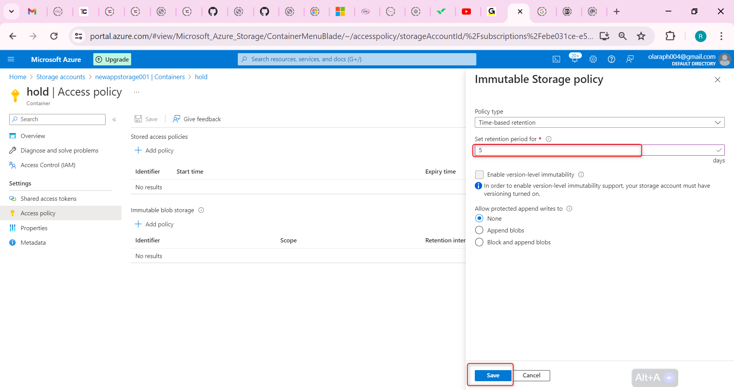Cancel the immutable storage policy
Viewport: 734px width, 390px height.
click(x=531, y=375)
